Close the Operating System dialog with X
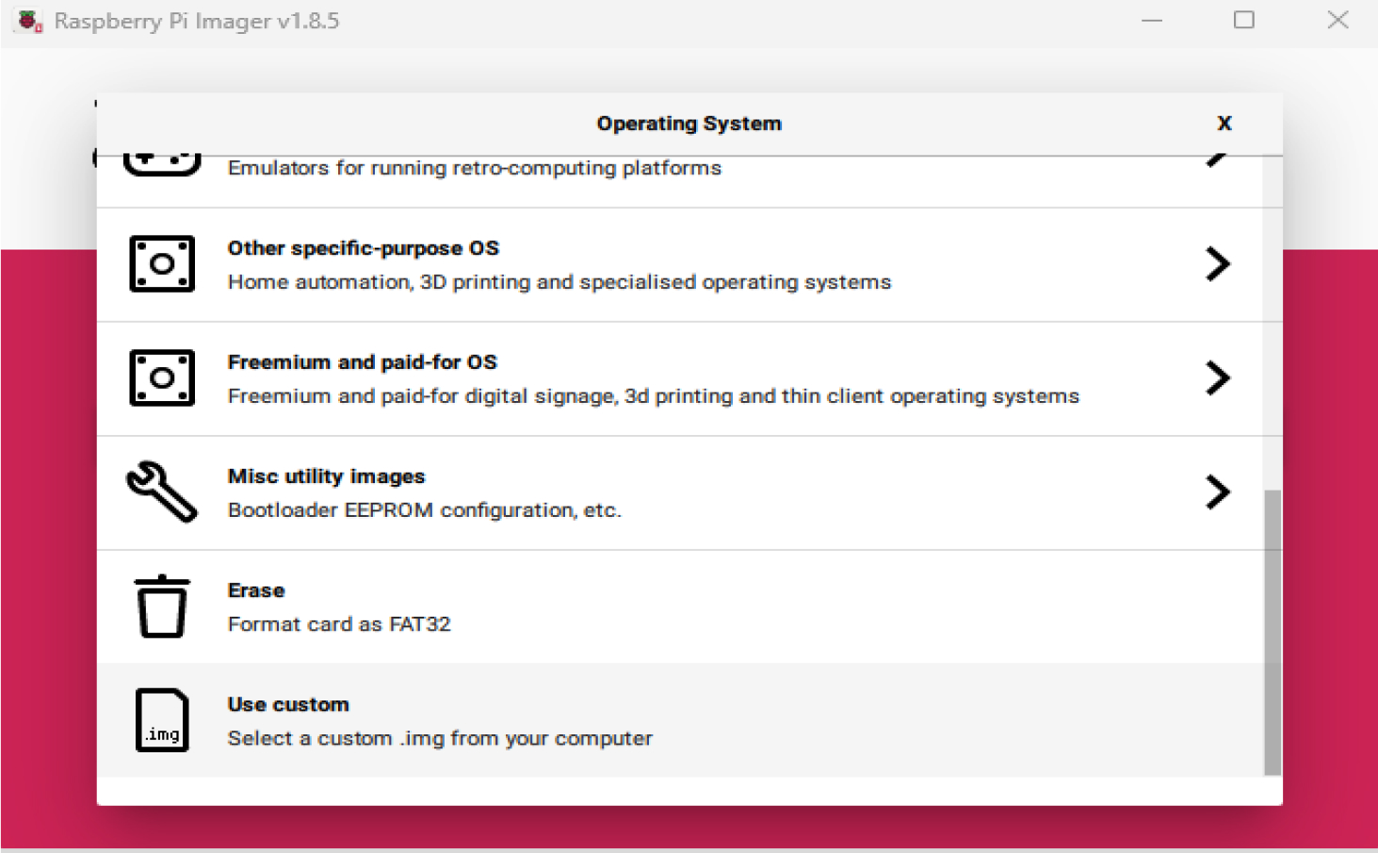The height and width of the screenshot is (853, 1378). tap(1224, 123)
